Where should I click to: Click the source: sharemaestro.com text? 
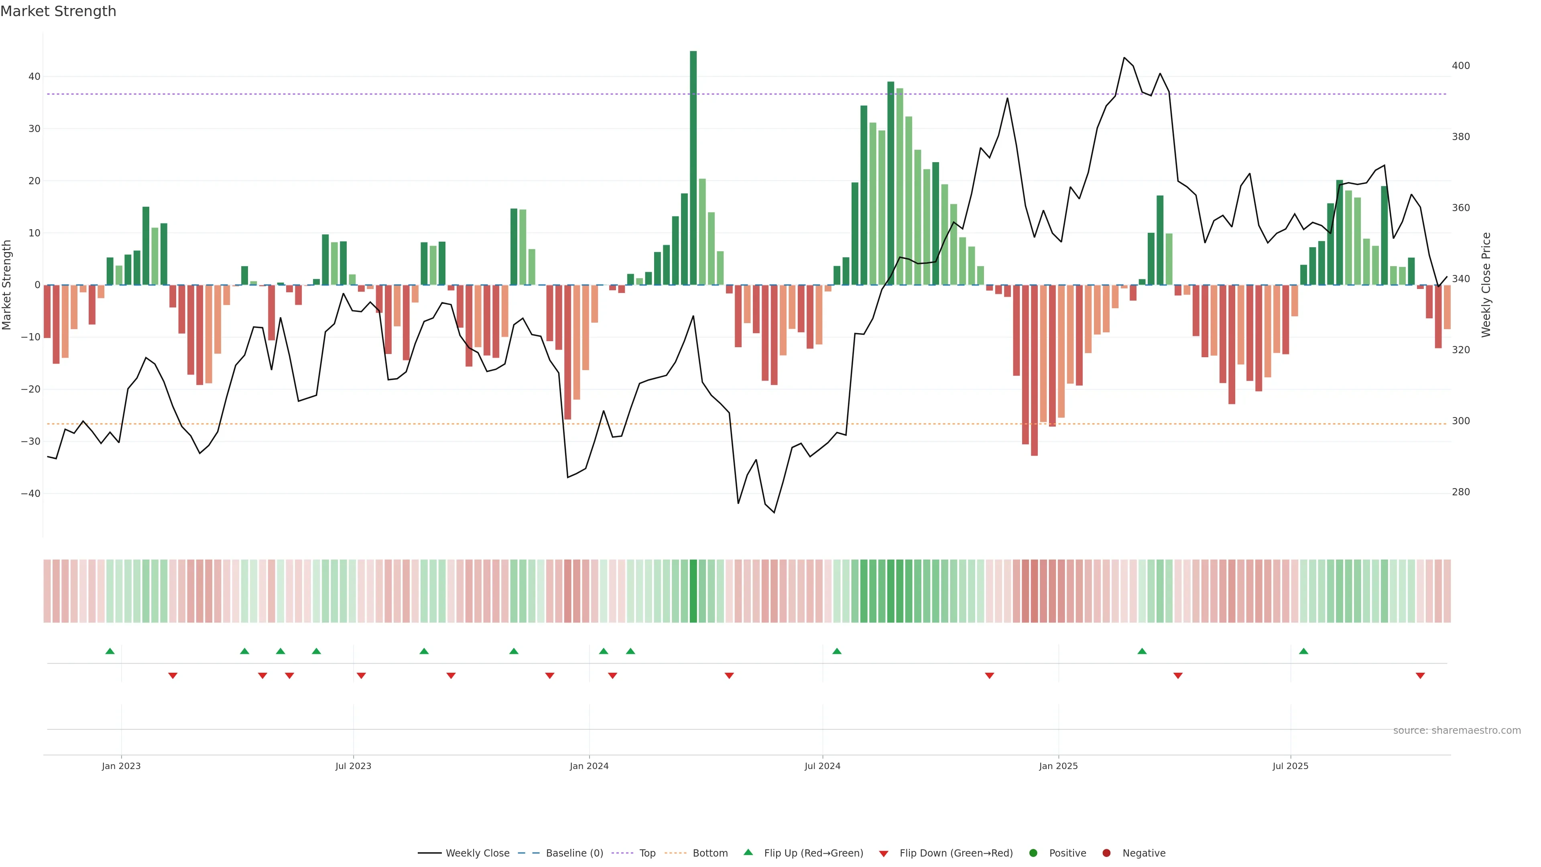click(x=1457, y=731)
